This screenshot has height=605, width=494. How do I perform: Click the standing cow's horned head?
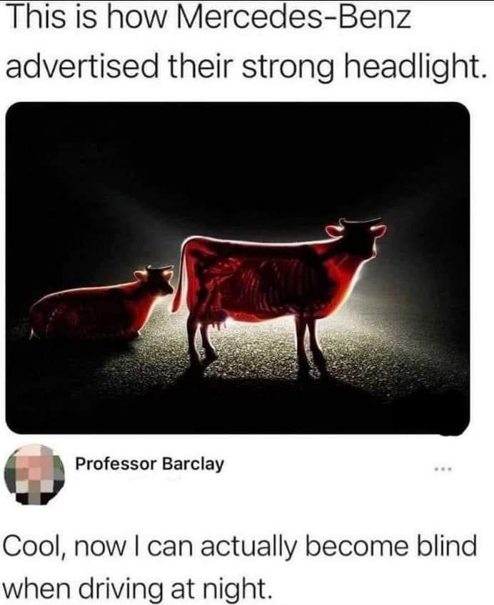coord(357,238)
